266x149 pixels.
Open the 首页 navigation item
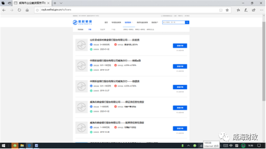click(x=106, y=22)
